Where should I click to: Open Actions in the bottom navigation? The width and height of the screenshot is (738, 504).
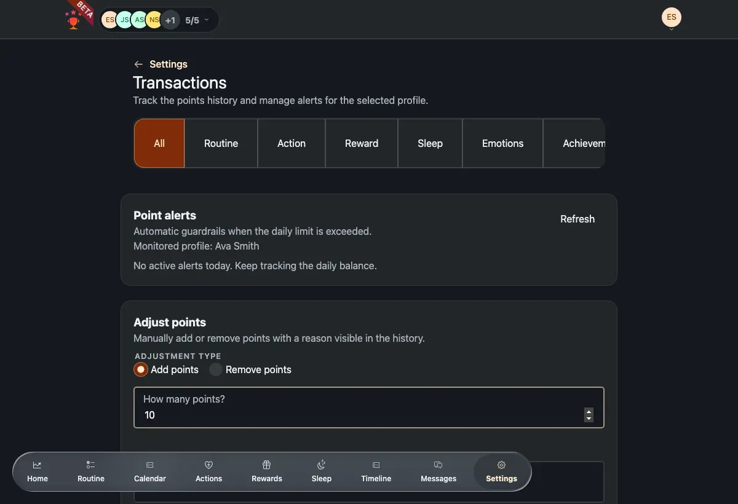[209, 471]
